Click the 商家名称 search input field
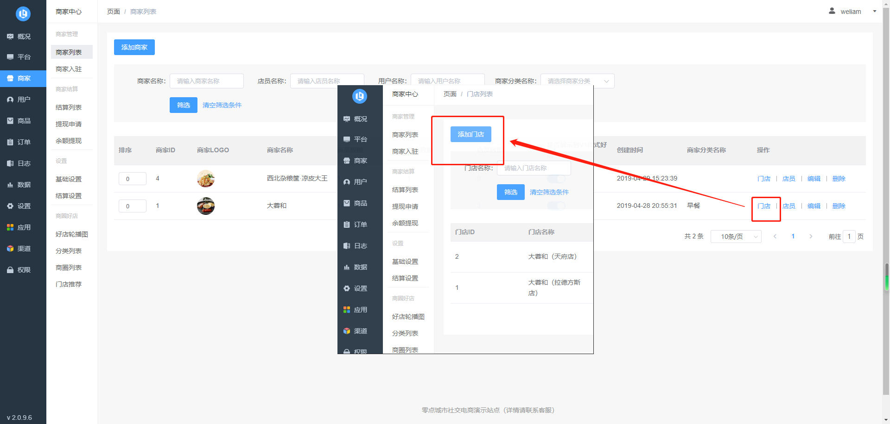This screenshot has height=424, width=890. [x=207, y=81]
